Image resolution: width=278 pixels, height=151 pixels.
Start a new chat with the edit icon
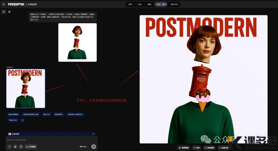pos(10,12)
